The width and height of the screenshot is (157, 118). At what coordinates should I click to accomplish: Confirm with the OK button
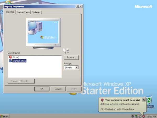(42, 89)
